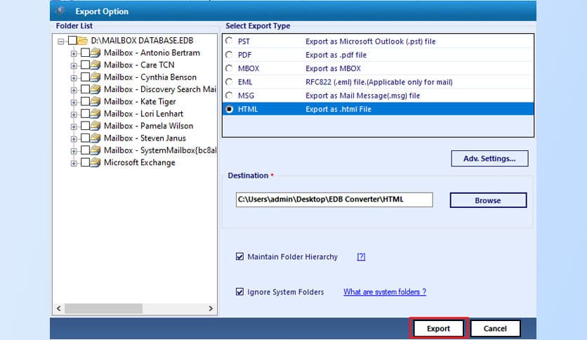Click the Kate Tiger mailbox folder icon
This screenshot has width=587, height=340.
(x=95, y=101)
